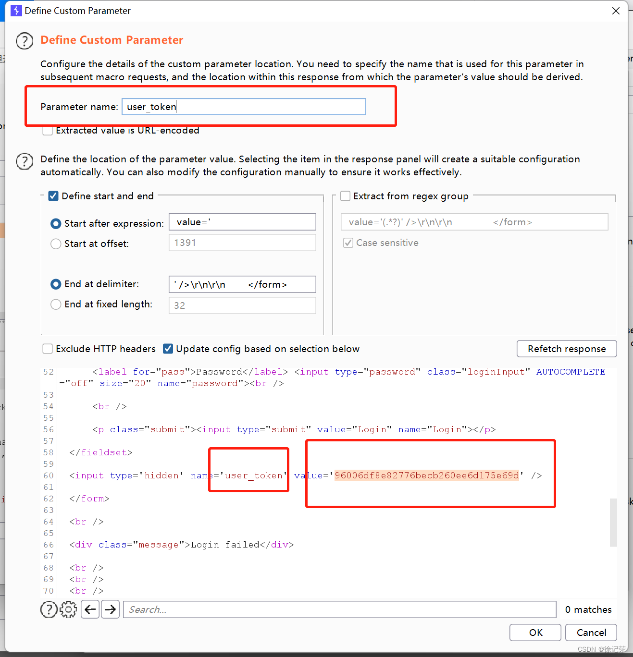Go to previous search match arrow
Screen dimensions: 633x657
point(90,609)
